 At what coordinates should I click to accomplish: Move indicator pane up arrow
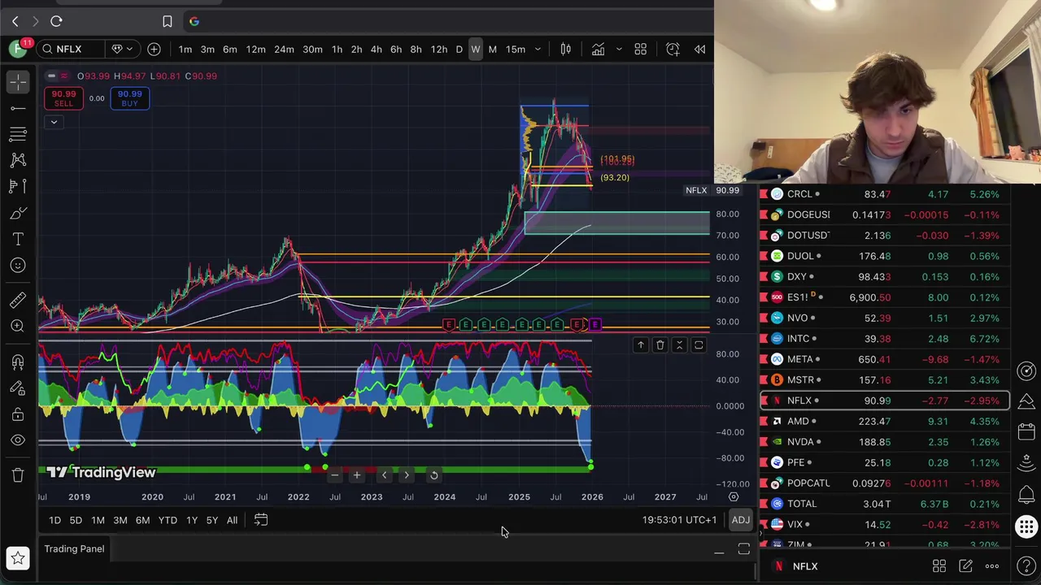point(640,345)
